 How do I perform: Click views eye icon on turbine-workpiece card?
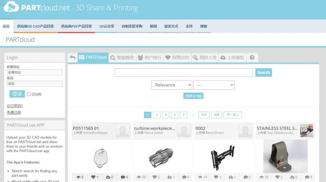point(139,177)
